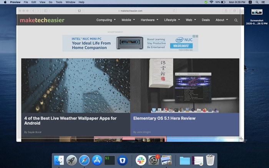Open the Trash in the Dock
The height and width of the screenshot is (168, 269).
pyautogui.click(x=210, y=160)
